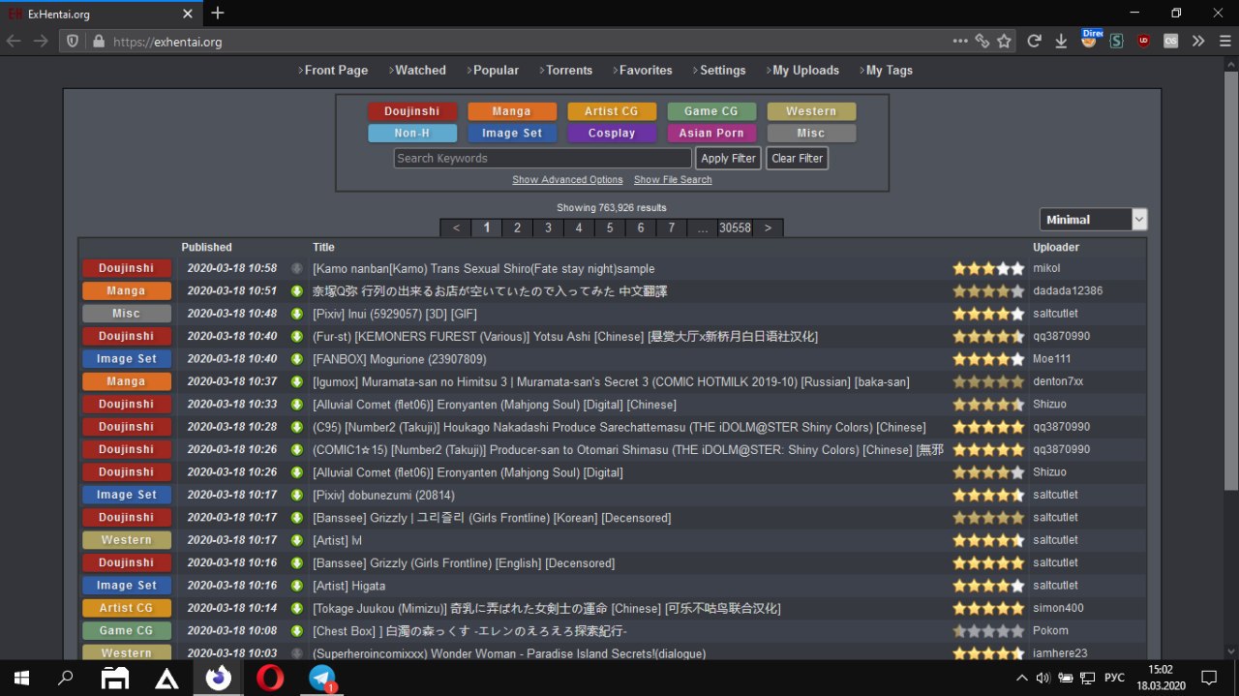Toggle the Manga category filter
The image size is (1239, 696).
pyautogui.click(x=512, y=111)
